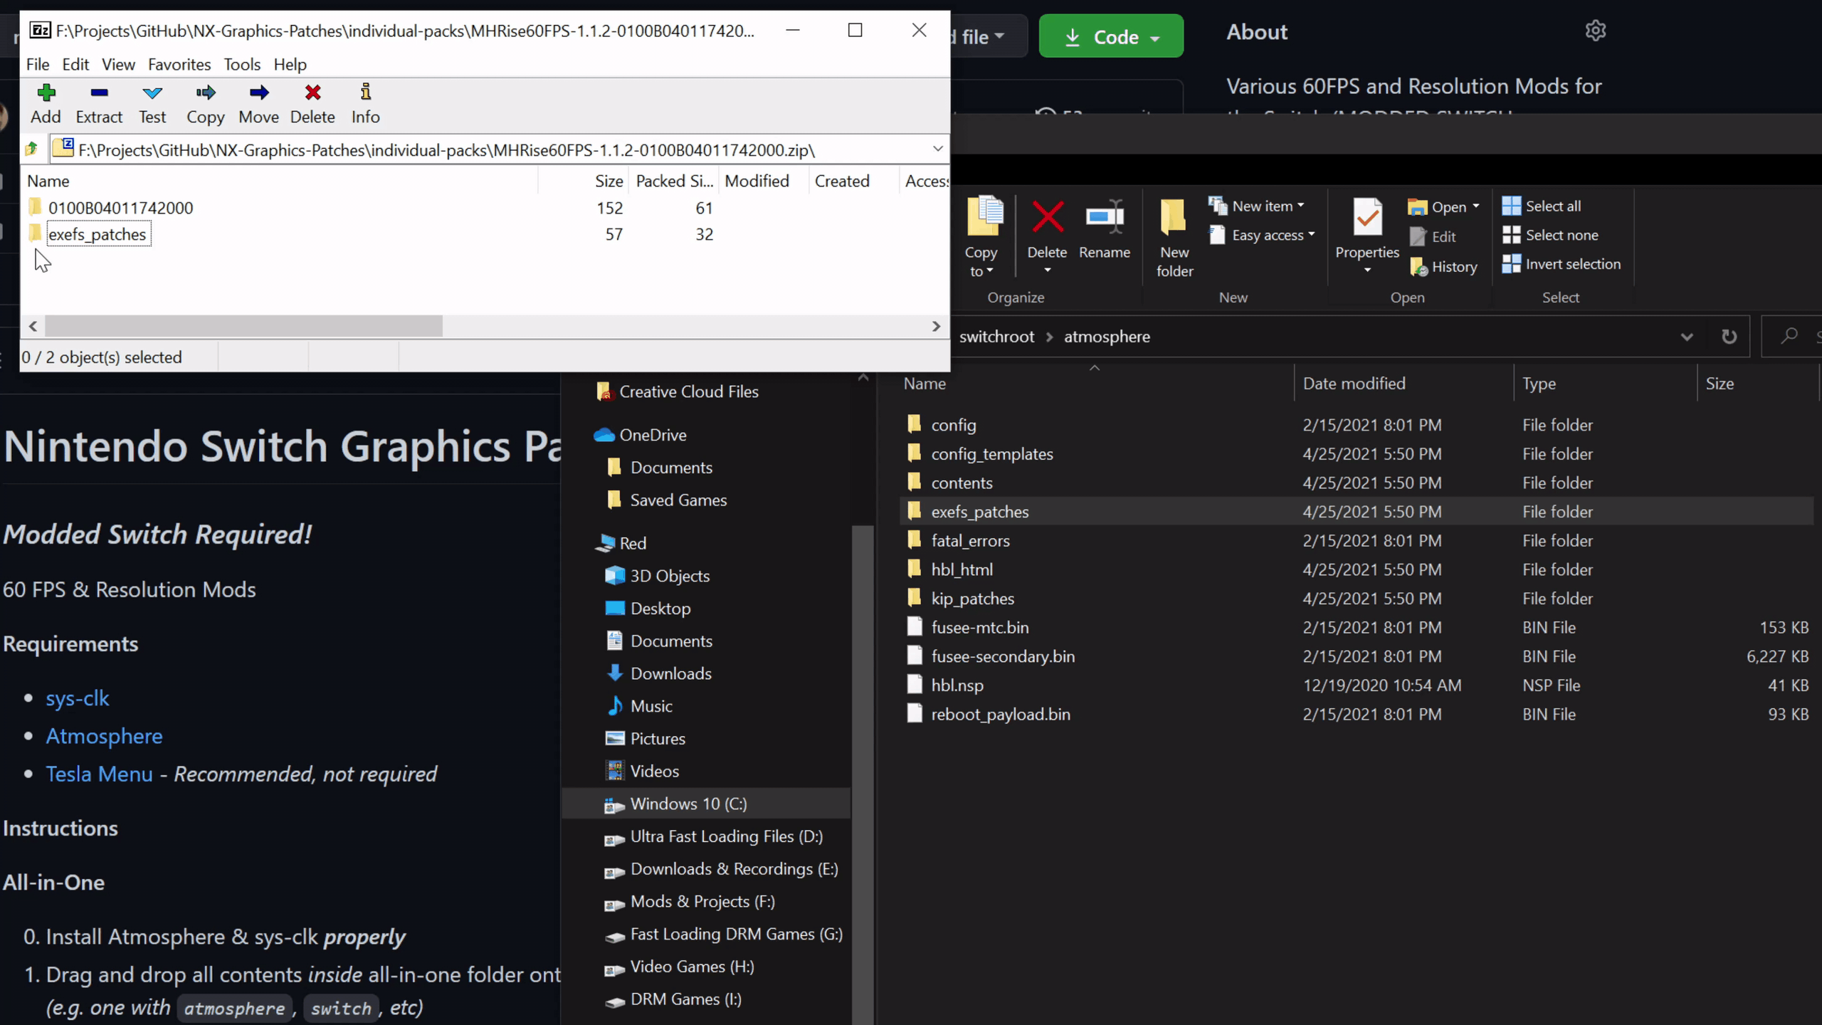Screen dimensions: 1822x1025
Task: Click the 7-Zip horizontal scrollbar thumb
Action: [243, 326]
